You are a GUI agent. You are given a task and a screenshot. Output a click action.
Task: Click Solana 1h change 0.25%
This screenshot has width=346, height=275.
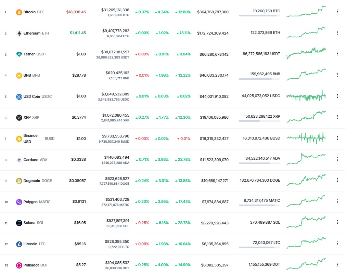pos(142,223)
